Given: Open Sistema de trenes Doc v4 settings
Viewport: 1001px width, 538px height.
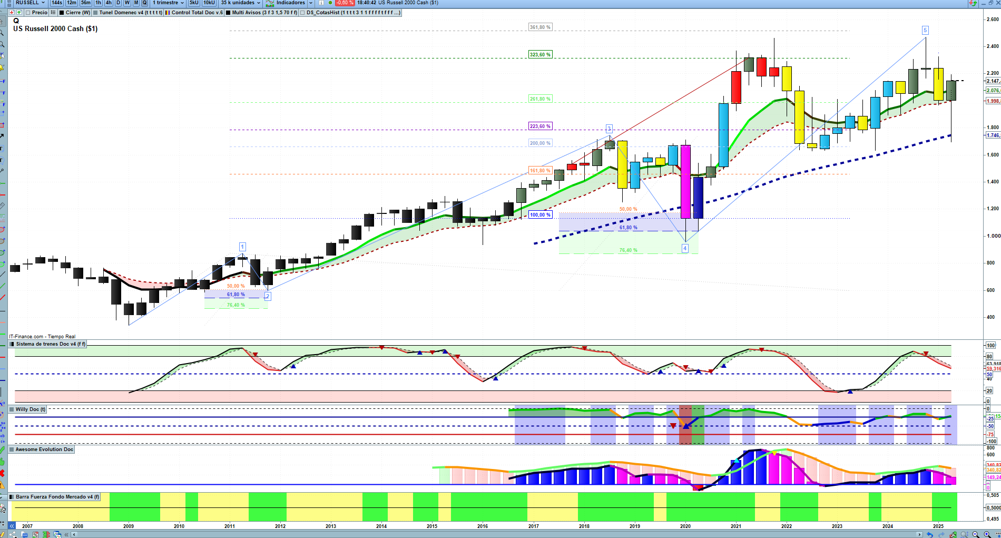Looking at the screenshot, I should [x=47, y=344].
